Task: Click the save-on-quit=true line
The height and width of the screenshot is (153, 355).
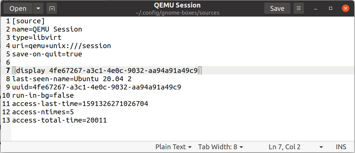Action: click(47, 54)
